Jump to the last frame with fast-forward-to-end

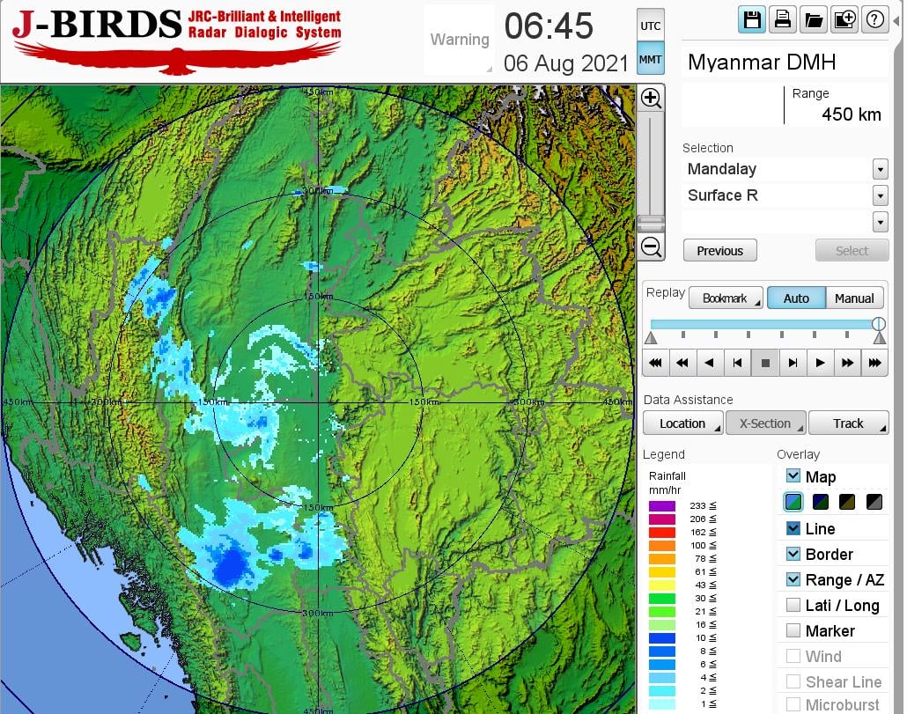pyautogui.click(x=874, y=362)
